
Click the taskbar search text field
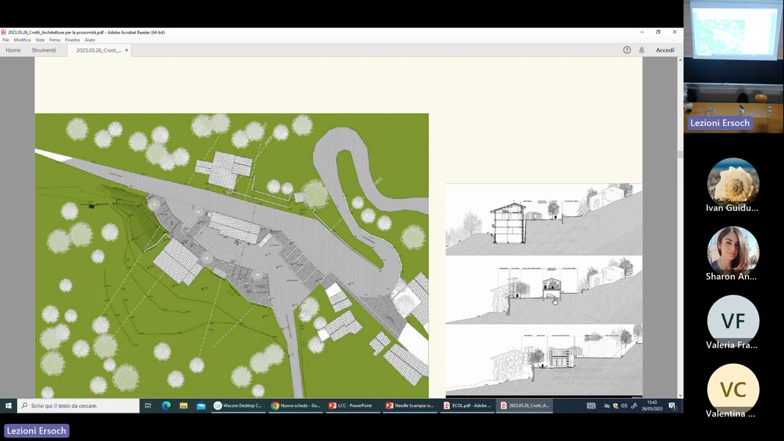80,405
